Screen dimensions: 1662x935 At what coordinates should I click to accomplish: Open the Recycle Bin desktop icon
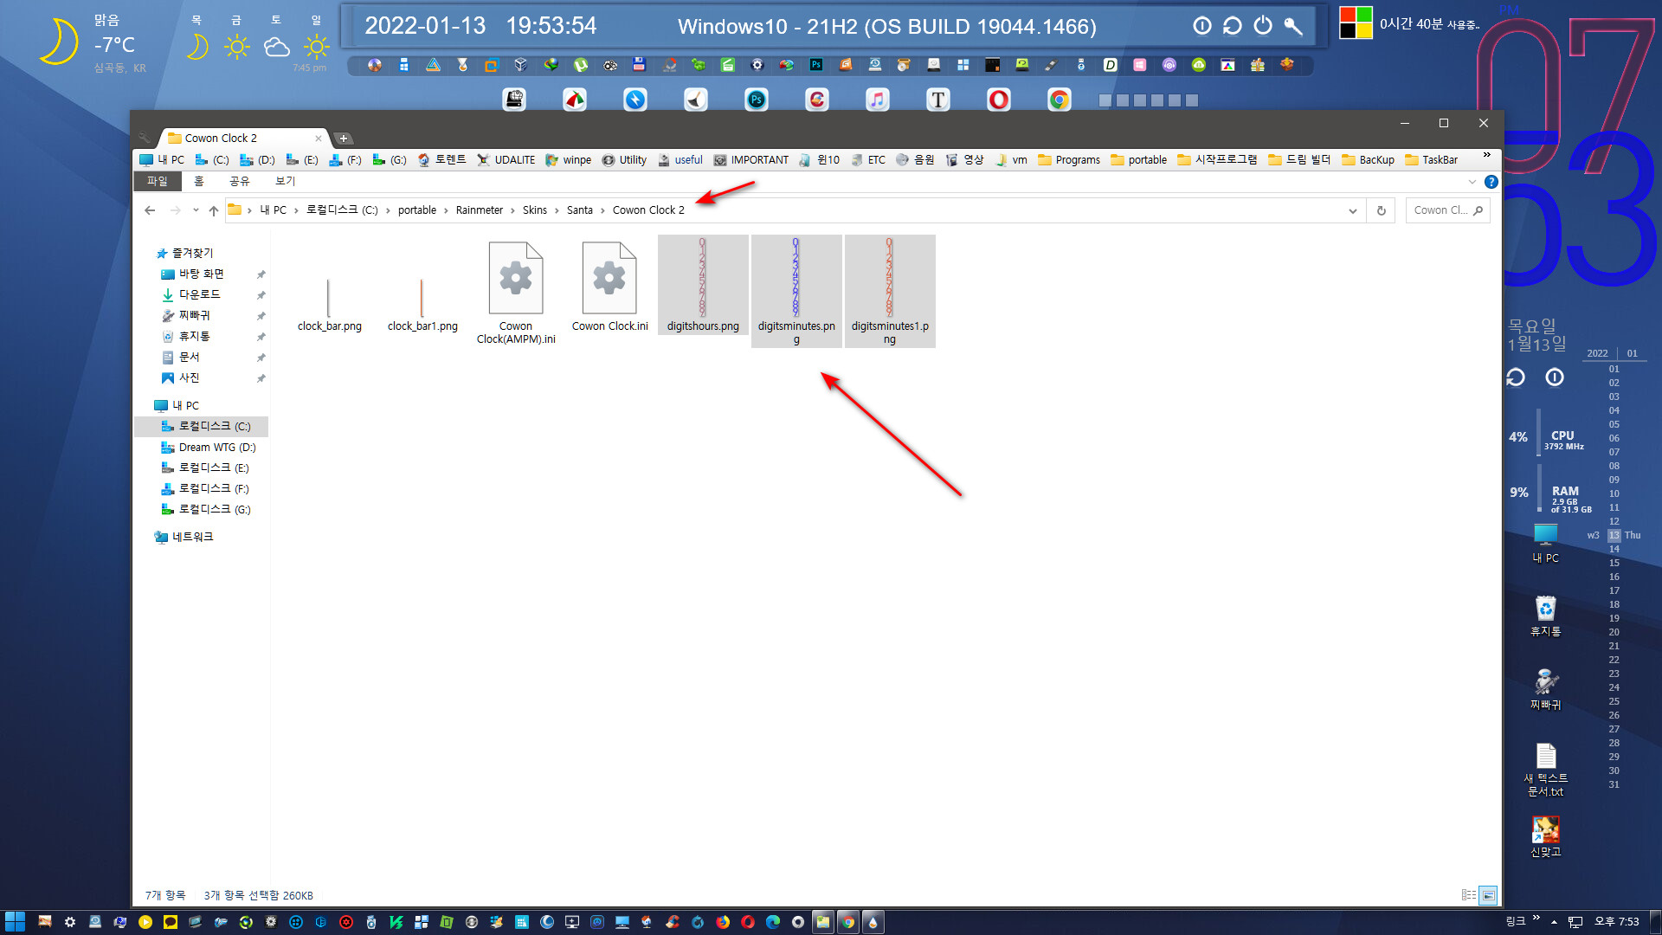pos(1546,616)
